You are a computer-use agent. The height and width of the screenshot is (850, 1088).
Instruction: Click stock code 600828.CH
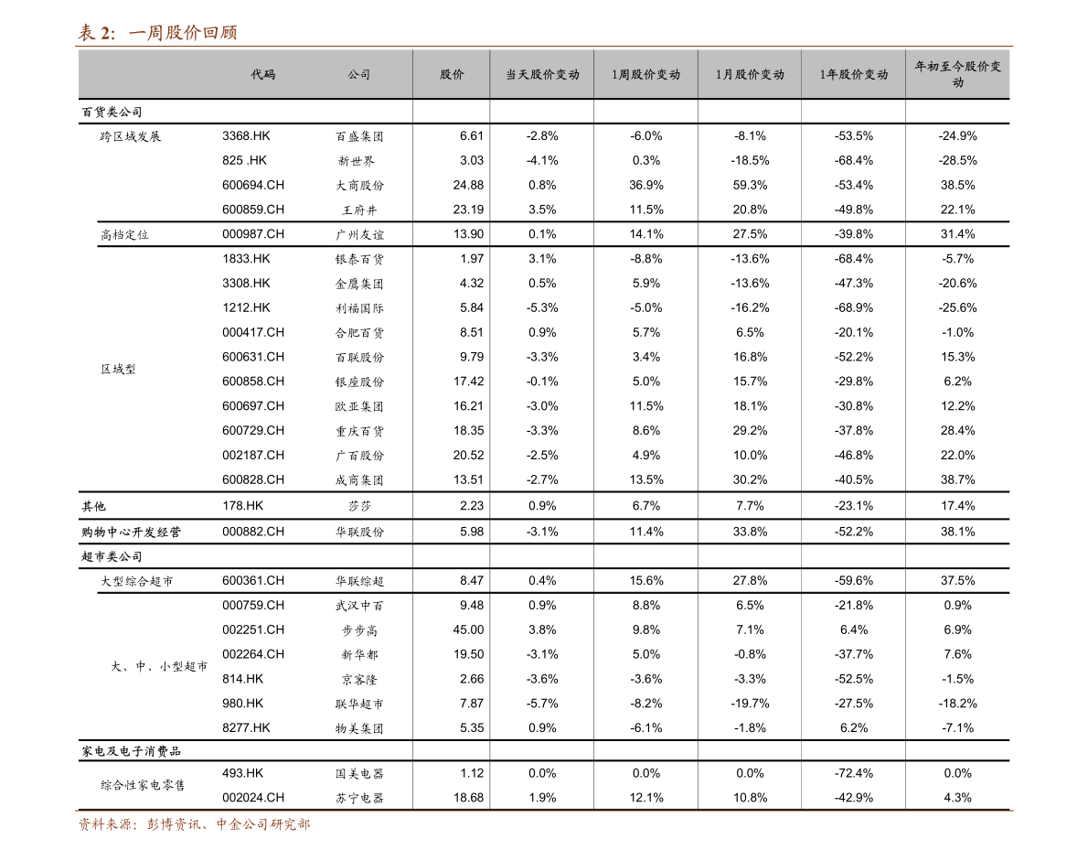[x=253, y=479]
